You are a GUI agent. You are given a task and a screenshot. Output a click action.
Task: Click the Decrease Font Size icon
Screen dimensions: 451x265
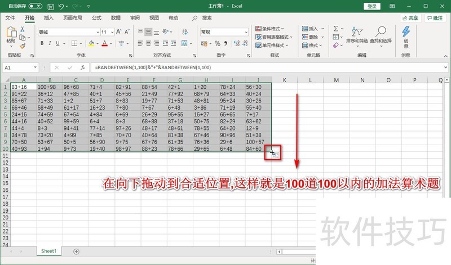pos(127,32)
